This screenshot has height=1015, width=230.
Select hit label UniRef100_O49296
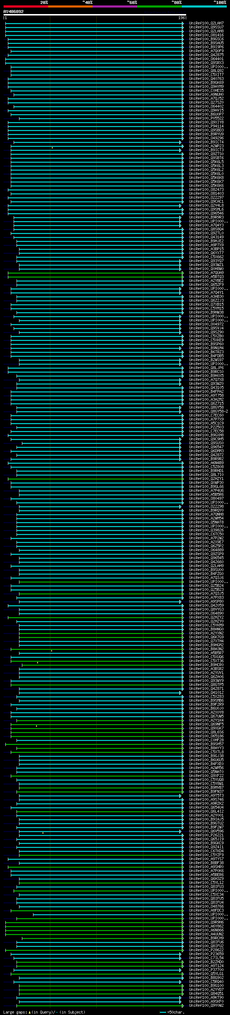point(206,138)
